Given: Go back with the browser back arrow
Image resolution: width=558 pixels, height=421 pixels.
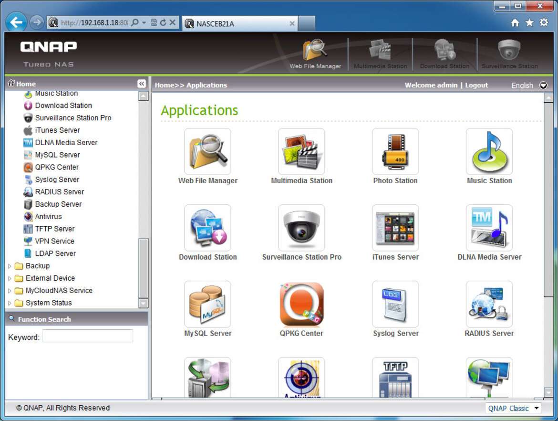Looking at the screenshot, I should click(16, 23).
